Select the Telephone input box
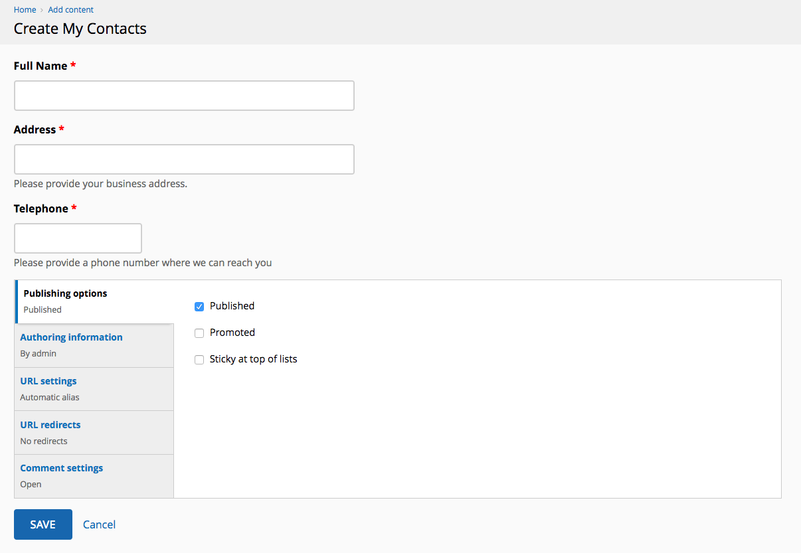 (x=78, y=238)
